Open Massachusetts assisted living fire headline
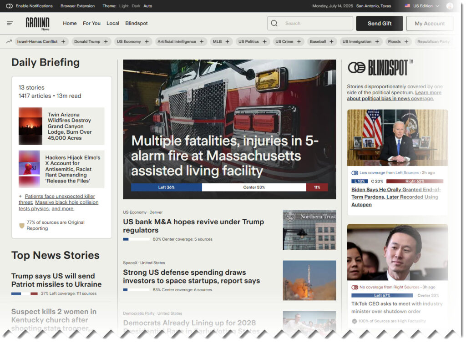The image size is (466, 343). pos(225,156)
